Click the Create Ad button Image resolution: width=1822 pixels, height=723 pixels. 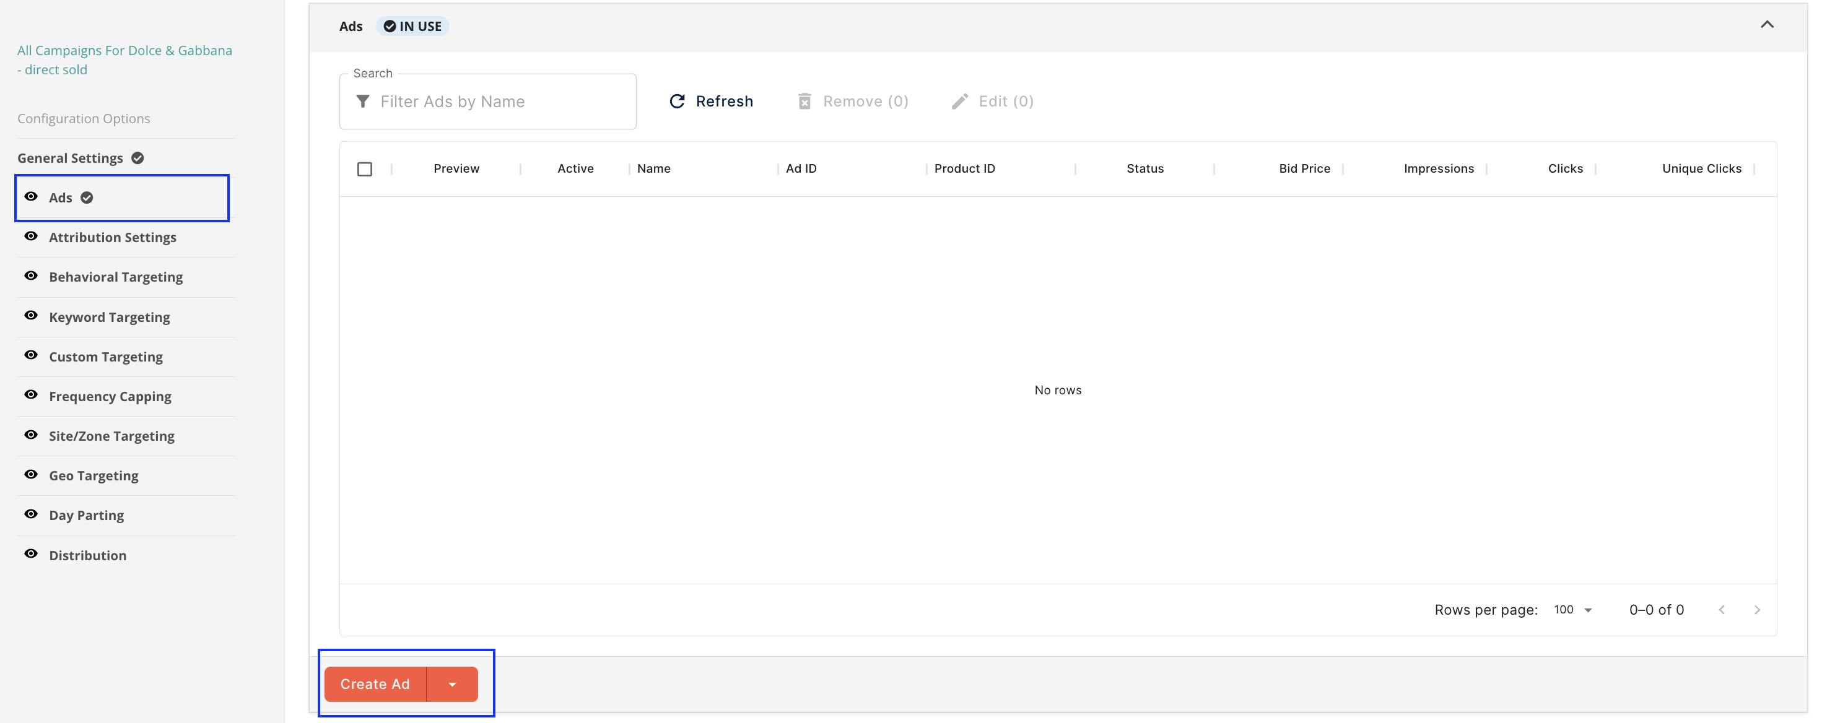375,684
